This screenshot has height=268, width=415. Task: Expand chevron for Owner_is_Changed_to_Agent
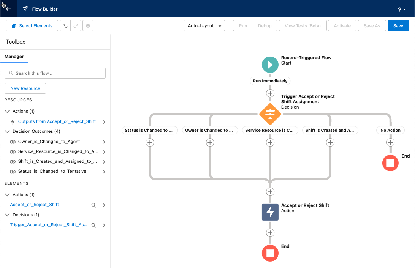[104, 142]
